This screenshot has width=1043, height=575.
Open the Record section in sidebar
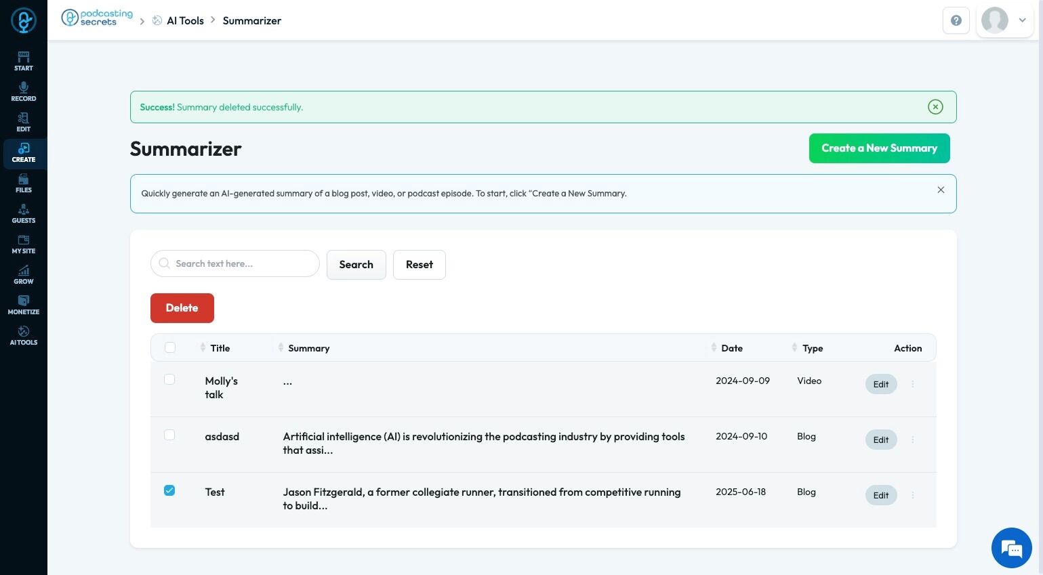[x=24, y=91]
